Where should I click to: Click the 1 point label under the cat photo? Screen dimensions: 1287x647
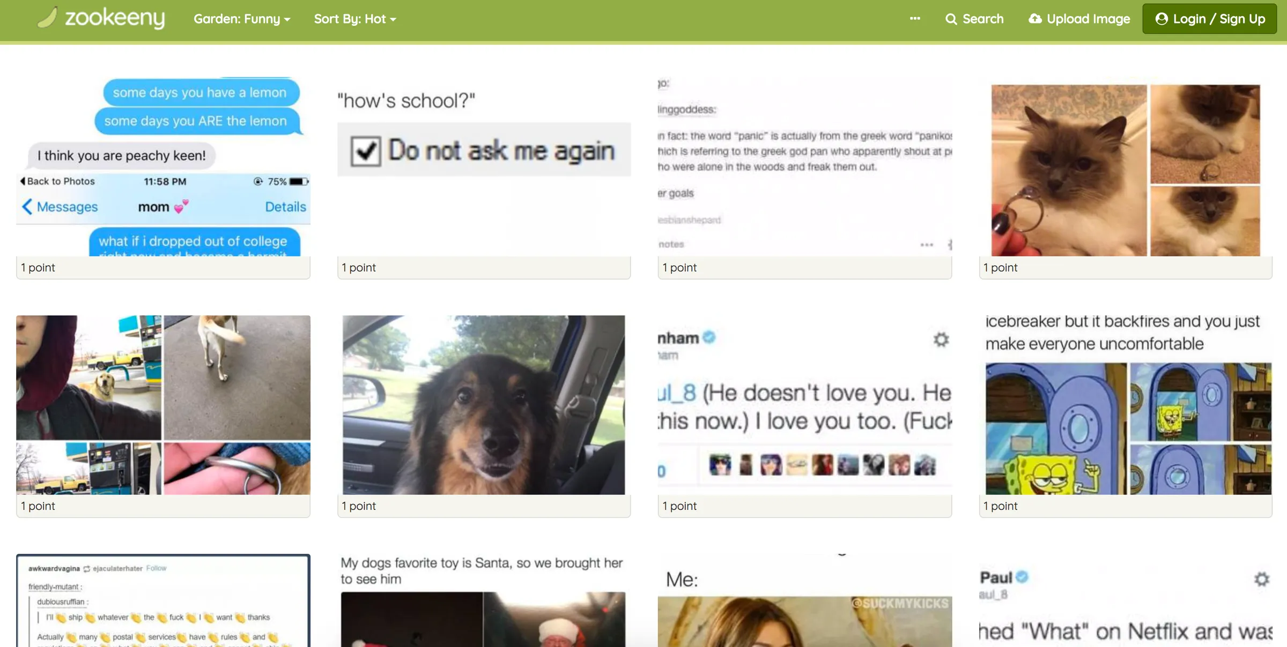(1001, 267)
